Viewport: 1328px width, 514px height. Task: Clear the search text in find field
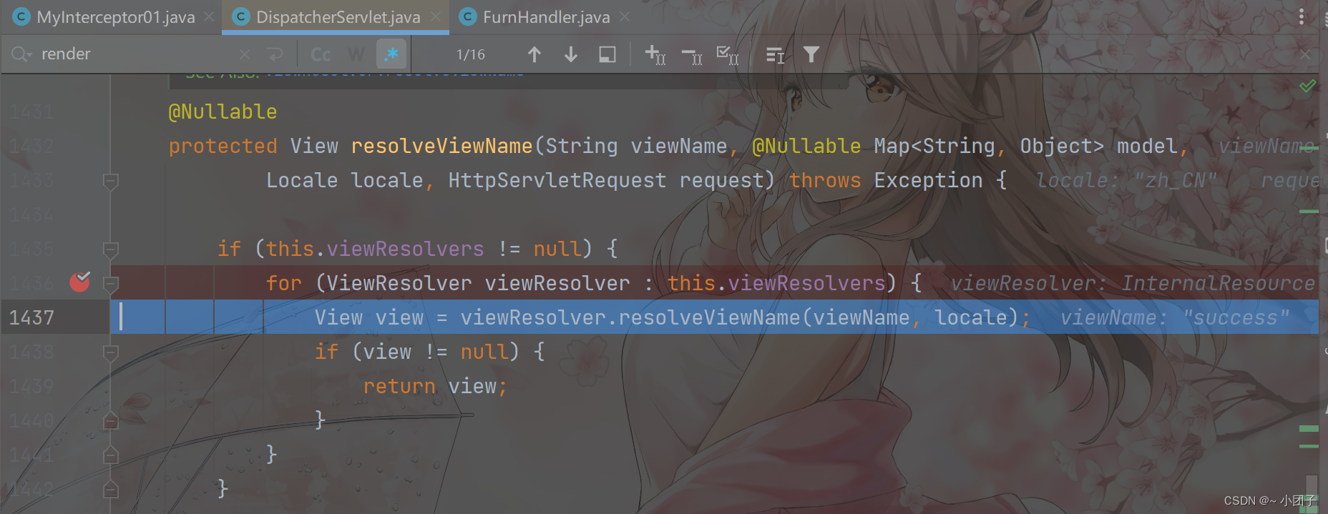[245, 54]
